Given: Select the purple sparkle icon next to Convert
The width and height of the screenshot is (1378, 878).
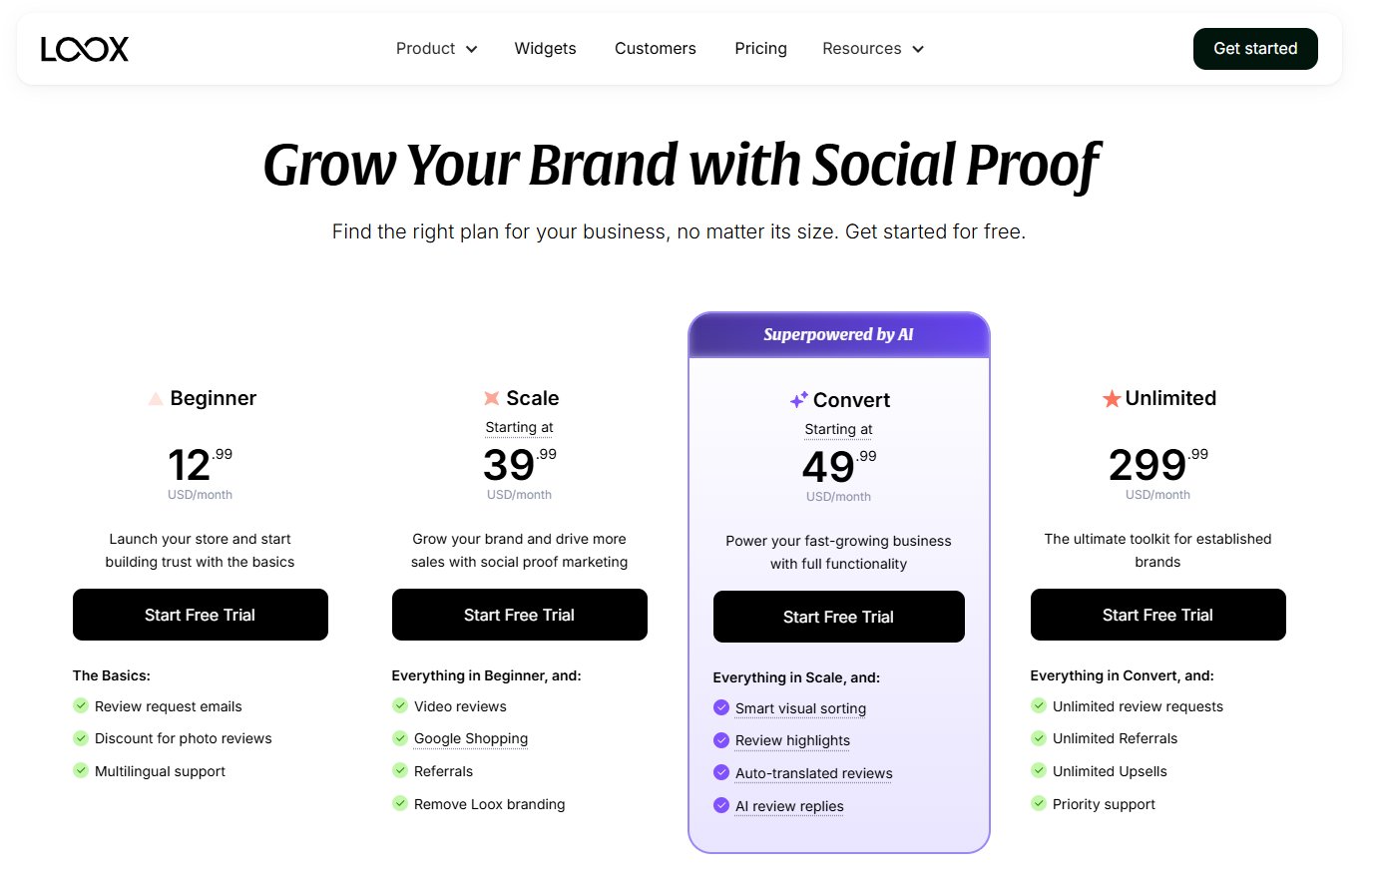Looking at the screenshot, I should pyautogui.click(x=797, y=399).
